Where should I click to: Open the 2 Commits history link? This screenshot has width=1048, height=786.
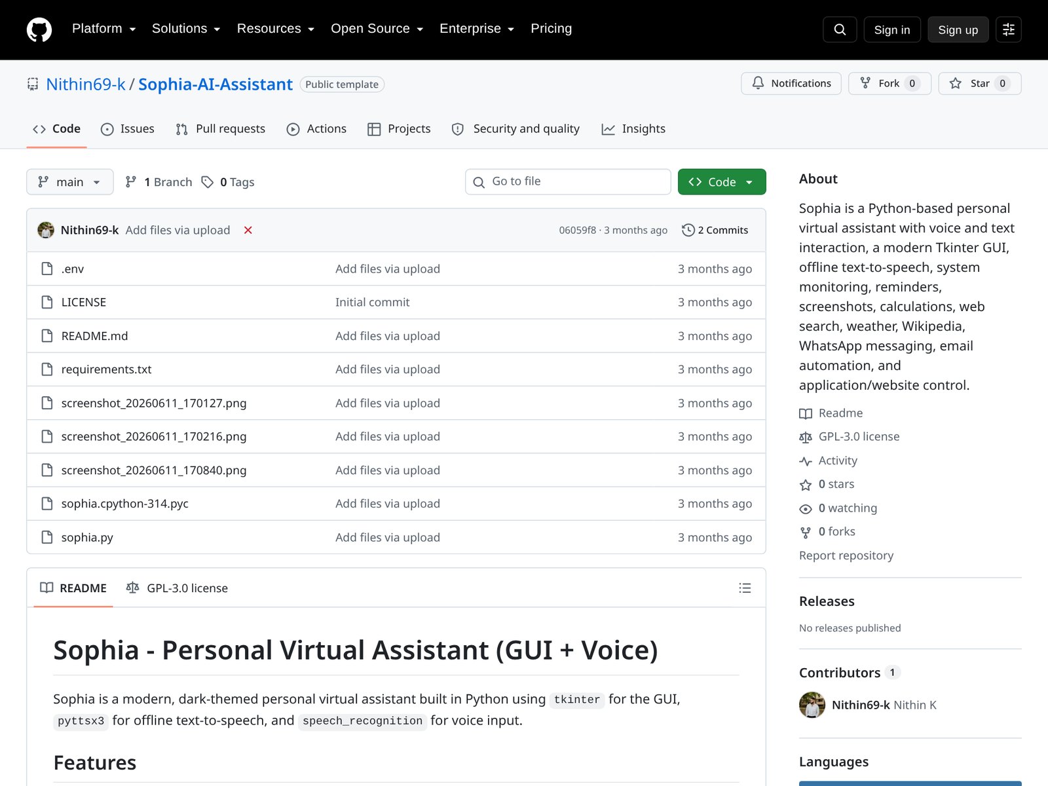[715, 230]
